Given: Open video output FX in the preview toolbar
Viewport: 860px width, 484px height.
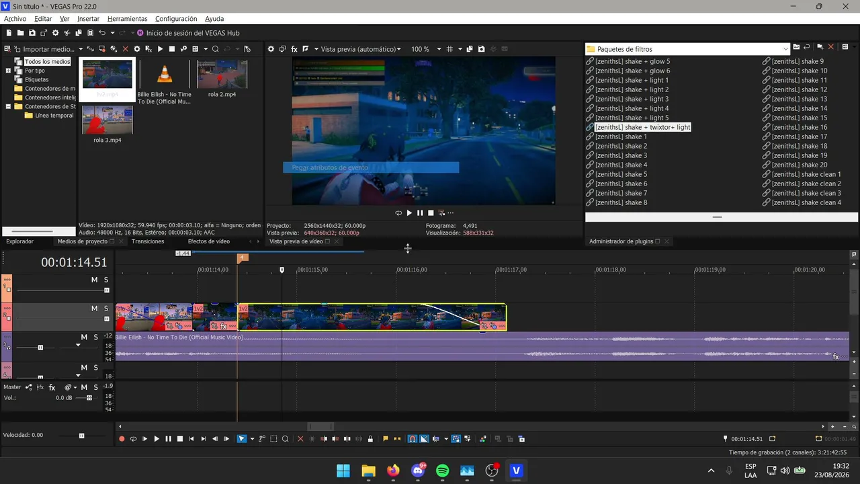Looking at the screenshot, I should coord(294,49).
